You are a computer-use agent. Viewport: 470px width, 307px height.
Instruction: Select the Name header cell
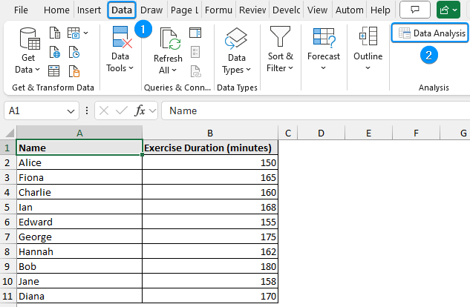(x=79, y=148)
